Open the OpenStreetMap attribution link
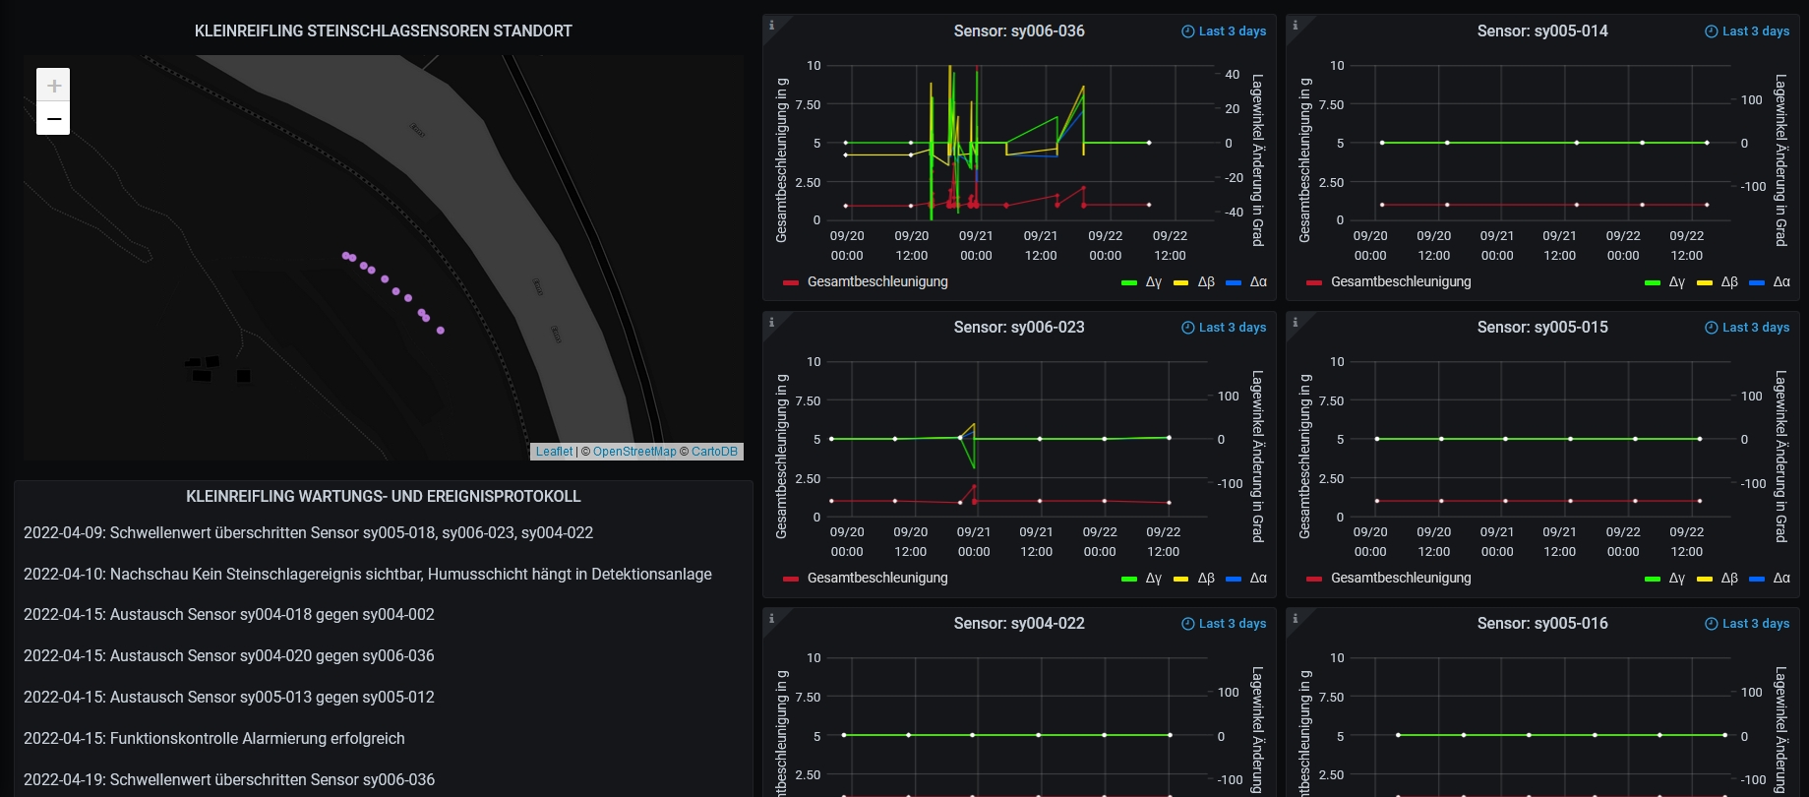The height and width of the screenshot is (797, 1809). [x=634, y=452]
